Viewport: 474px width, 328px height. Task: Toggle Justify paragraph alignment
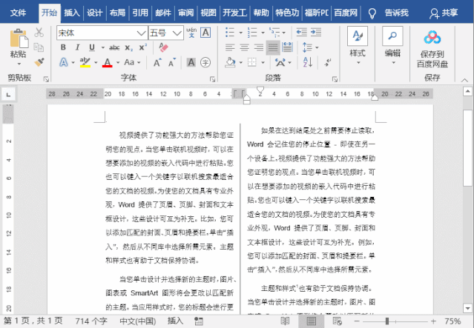coord(273,48)
